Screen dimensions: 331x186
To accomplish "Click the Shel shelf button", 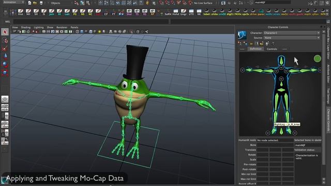I will tap(129, 12).
